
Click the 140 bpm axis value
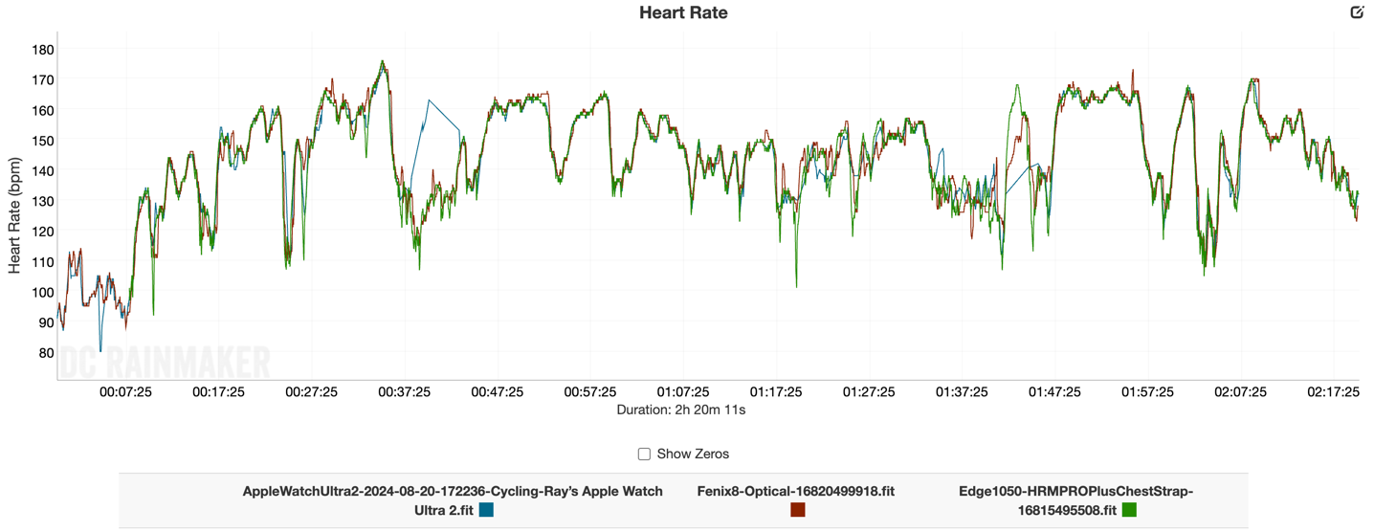(43, 170)
